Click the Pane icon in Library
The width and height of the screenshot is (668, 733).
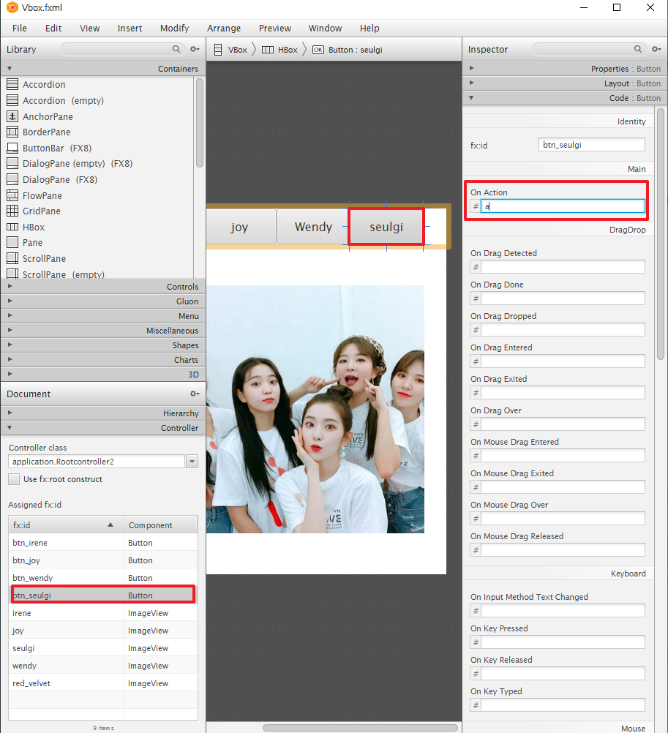tap(12, 242)
